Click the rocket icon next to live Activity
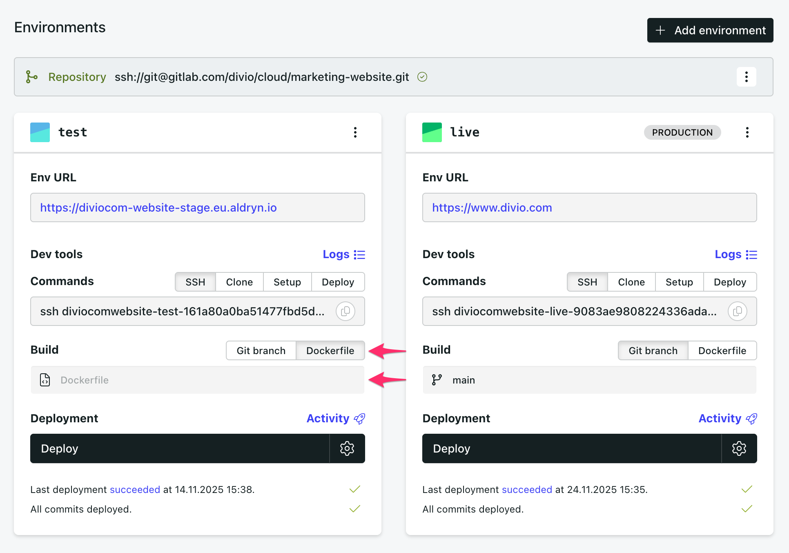 coord(751,419)
